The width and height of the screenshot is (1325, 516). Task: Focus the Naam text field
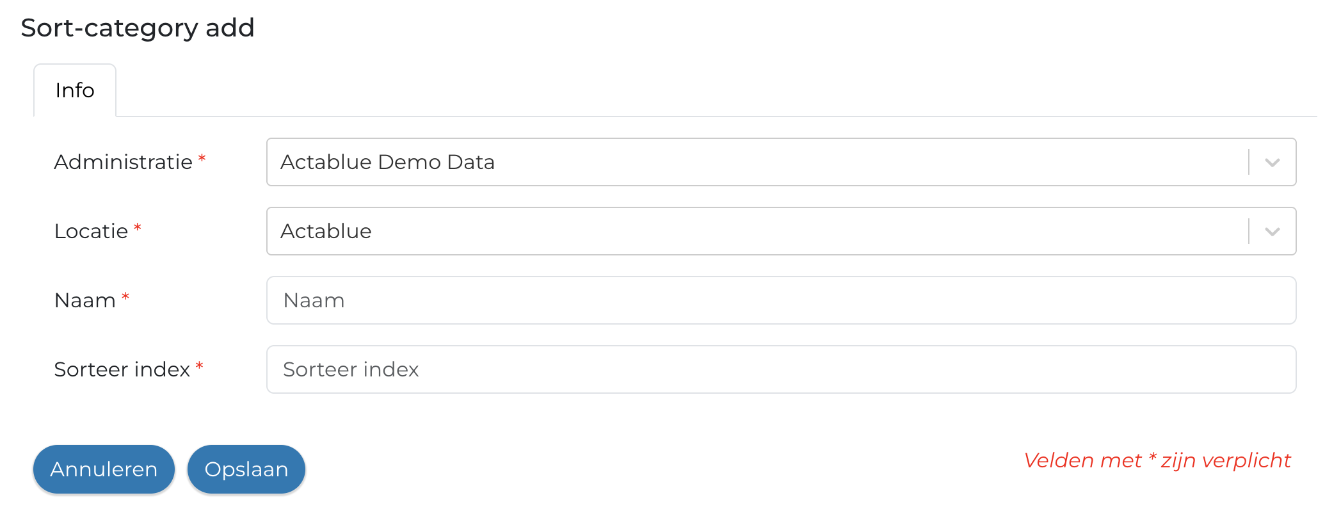[781, 300]
